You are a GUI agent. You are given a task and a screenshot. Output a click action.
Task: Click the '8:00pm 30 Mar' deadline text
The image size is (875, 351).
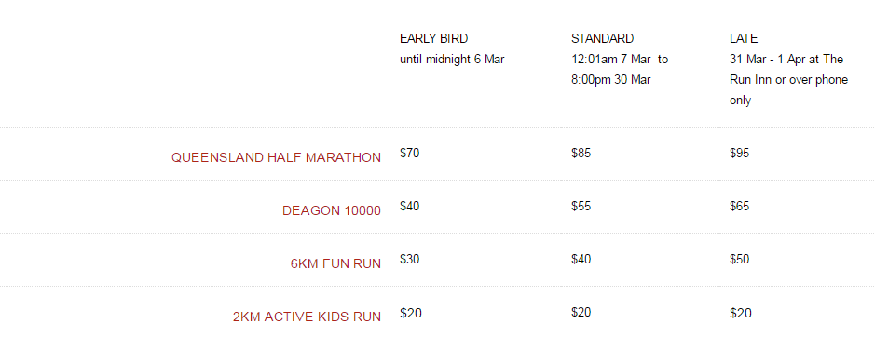[x=611, y=80]
